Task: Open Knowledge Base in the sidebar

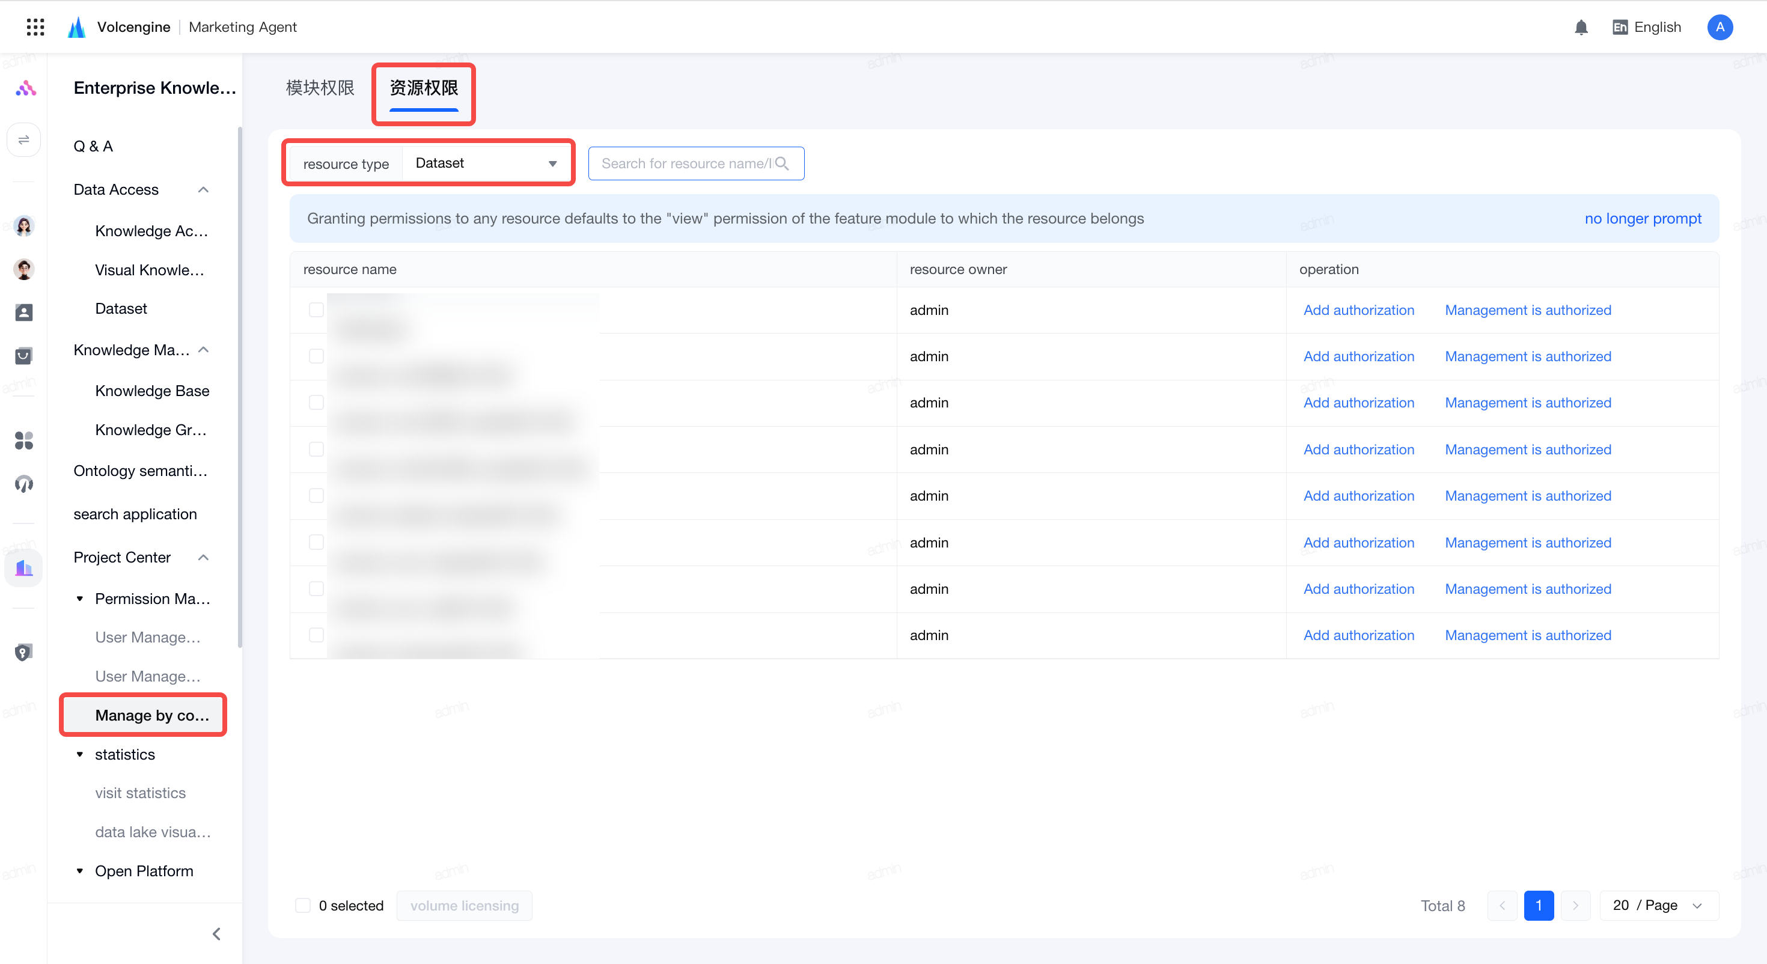Action: click(152, 391)
